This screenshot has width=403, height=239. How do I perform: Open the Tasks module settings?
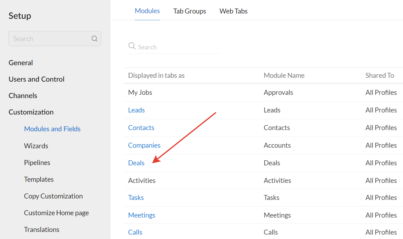(x=136, y=197)
